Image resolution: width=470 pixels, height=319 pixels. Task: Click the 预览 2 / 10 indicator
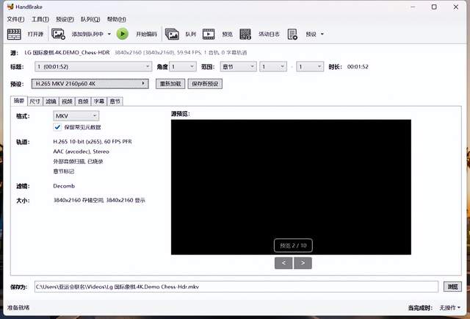(293, 245)
